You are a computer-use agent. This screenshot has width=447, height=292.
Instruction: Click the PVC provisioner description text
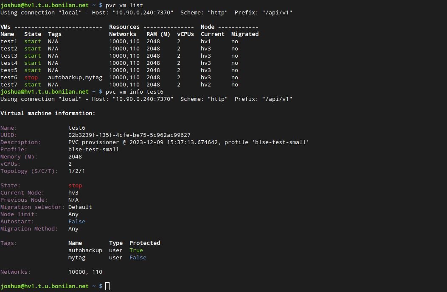point(188,142)
